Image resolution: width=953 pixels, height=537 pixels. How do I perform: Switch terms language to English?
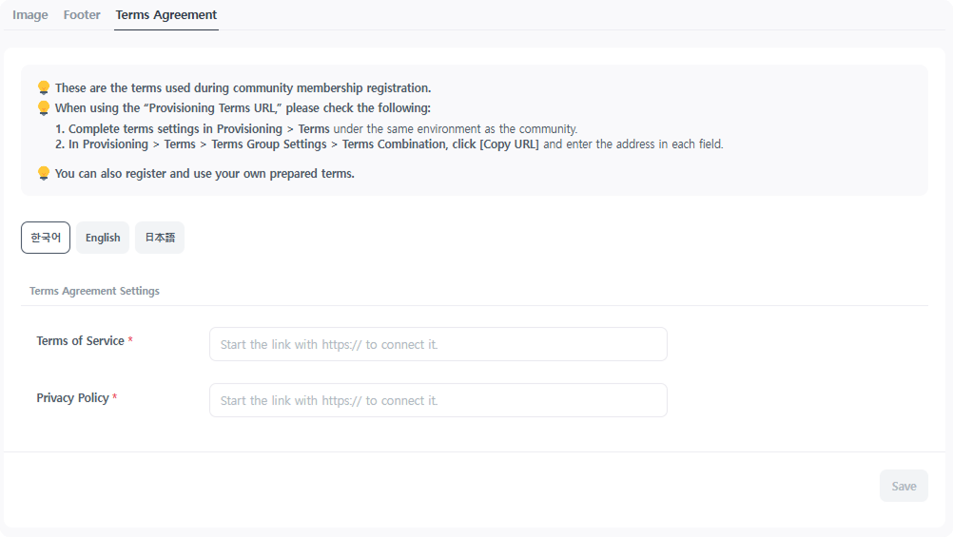(x=103, y=238)
